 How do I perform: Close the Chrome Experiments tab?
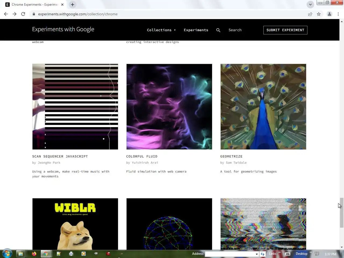point(62,5)
